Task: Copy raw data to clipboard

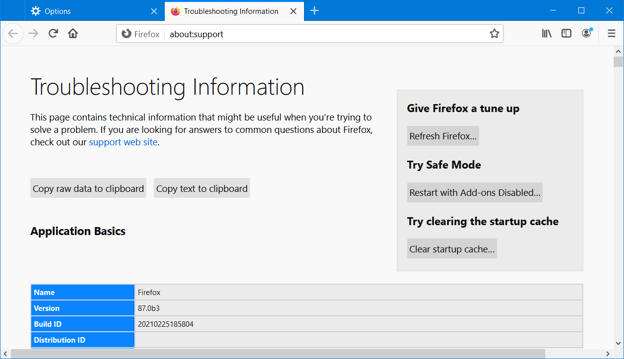Action: [x=88, y=188]
